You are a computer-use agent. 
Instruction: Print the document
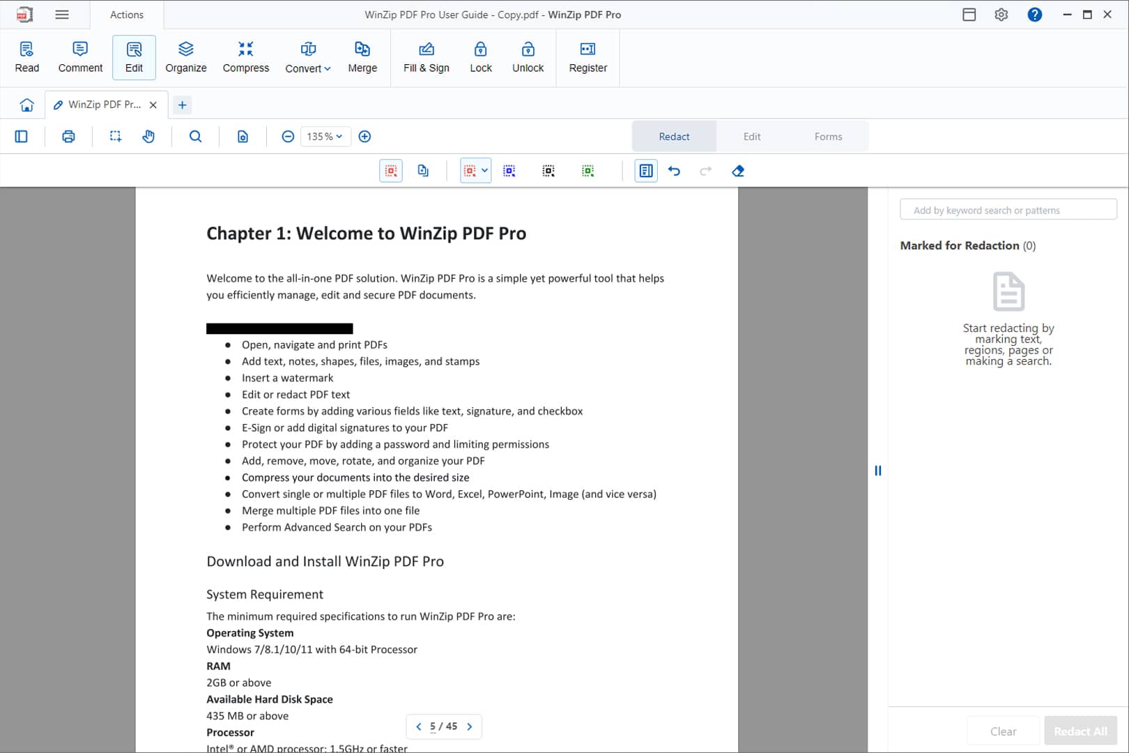[68, 137]
